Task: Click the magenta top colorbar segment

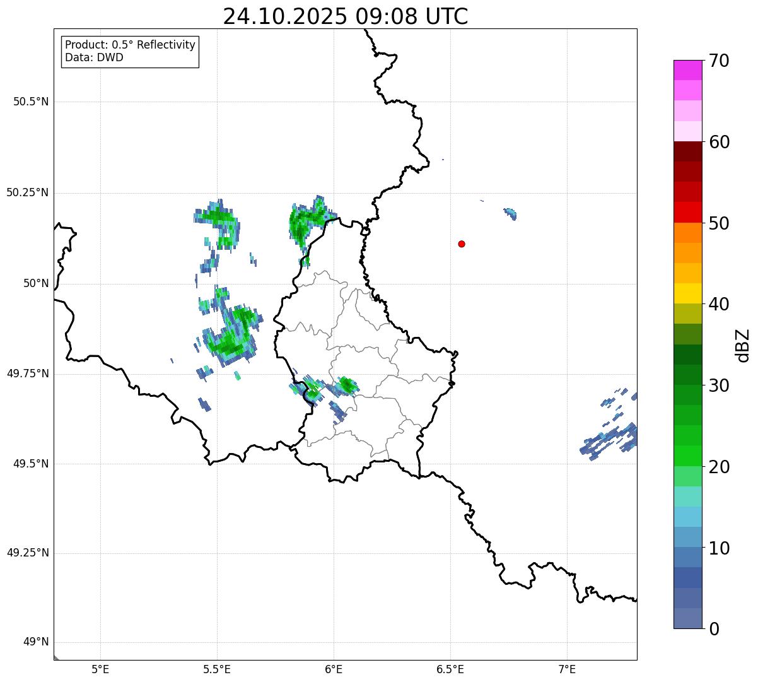Action: pos(688,70)
